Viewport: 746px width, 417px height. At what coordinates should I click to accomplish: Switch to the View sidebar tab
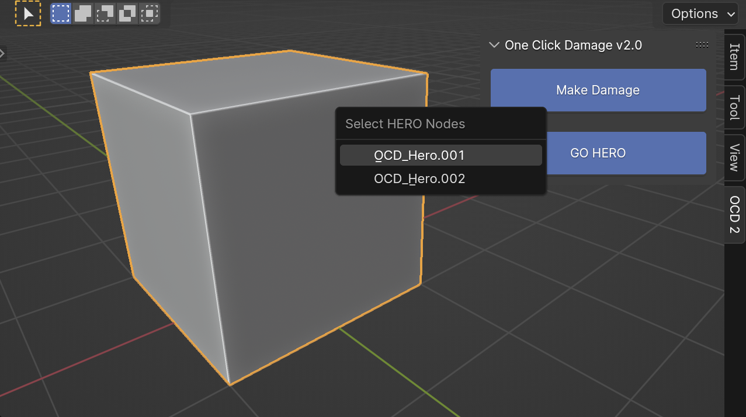pos(735,157)
